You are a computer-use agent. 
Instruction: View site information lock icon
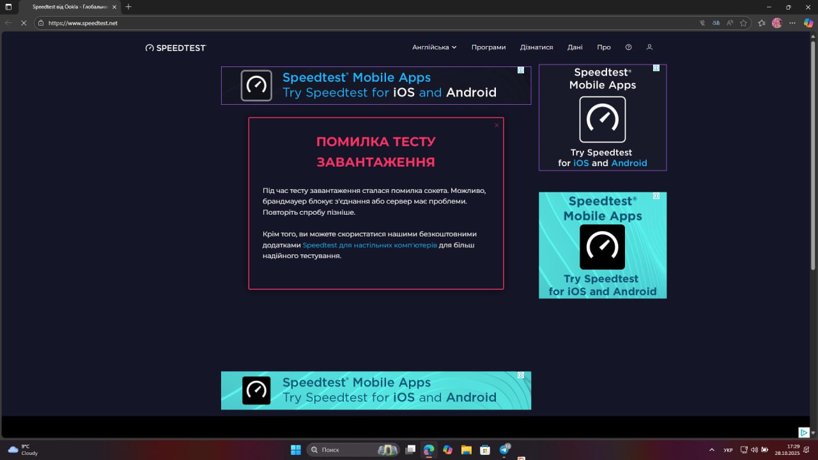click(41, 23)
